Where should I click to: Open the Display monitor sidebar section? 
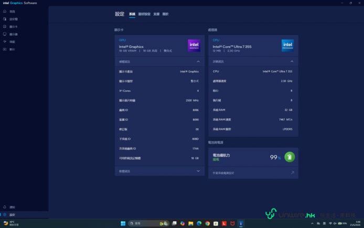coord(10,34)
